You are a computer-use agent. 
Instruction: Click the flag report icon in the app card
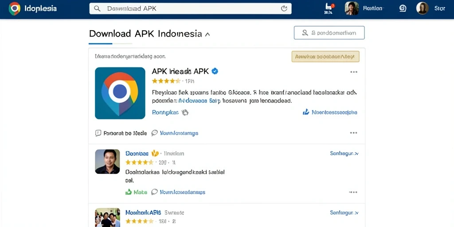pos(98,133)
